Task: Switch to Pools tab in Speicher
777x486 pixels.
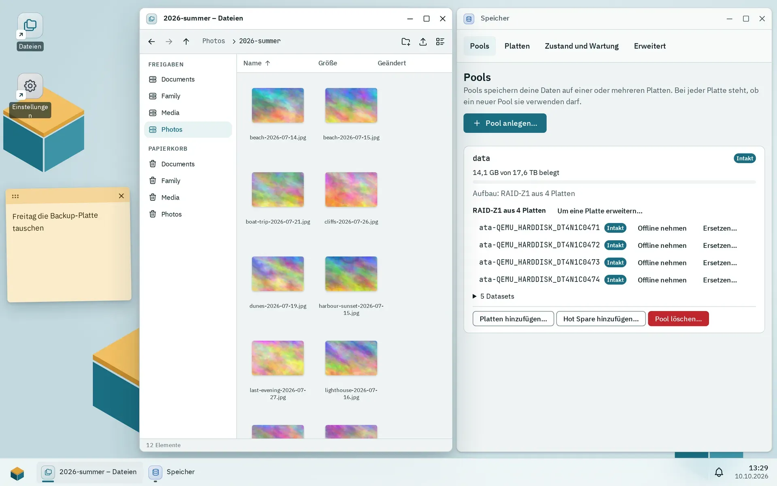Action: tap(480, 46)
